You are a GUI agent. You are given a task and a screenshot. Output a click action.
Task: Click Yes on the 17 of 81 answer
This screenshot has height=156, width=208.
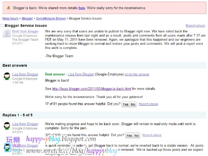click(126, 104)
